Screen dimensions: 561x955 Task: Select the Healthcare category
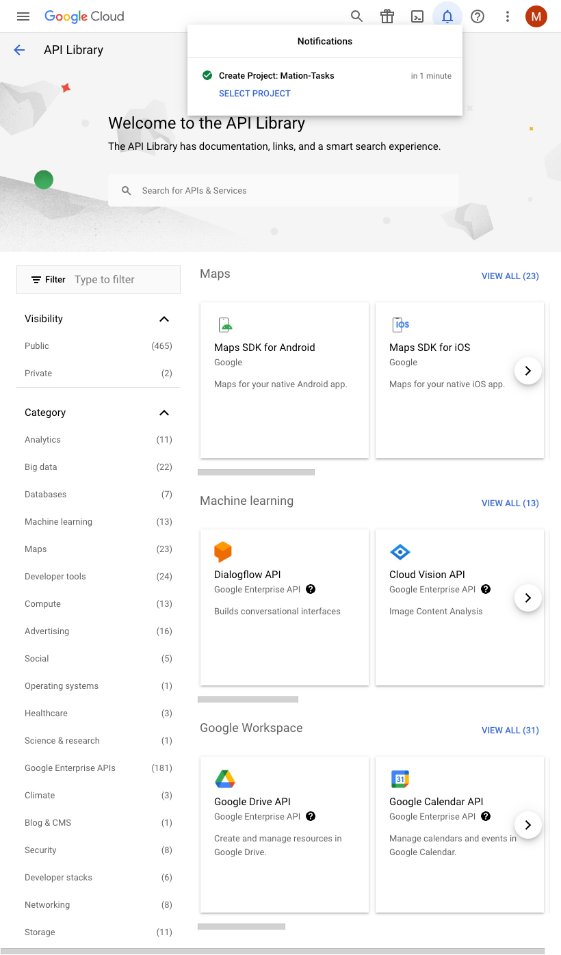(99, 714)
